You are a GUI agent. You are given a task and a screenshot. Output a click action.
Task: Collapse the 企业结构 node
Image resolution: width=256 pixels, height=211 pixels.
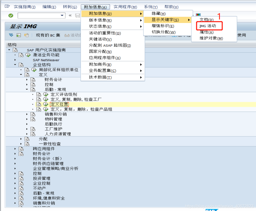pos(15,65)
